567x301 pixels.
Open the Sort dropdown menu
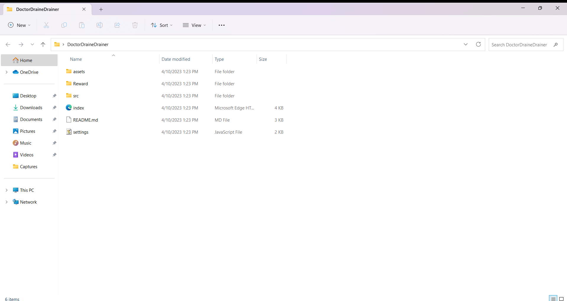[x=162, y=25]
